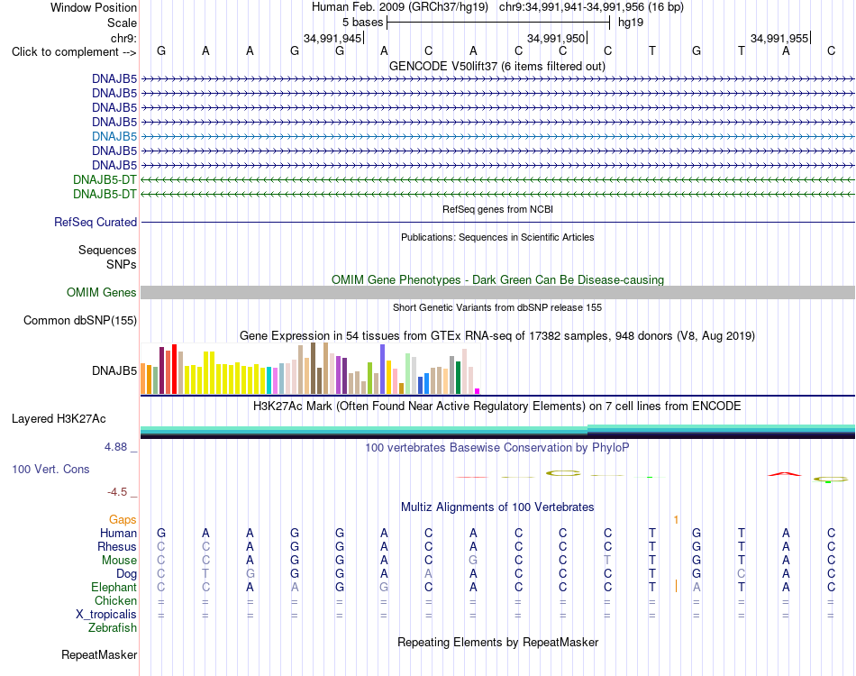The width and height of the screenshot is (856, 676).
Task: Click the position text chr9:34,991,941-34,991,956 (16 bp)
Action: (591, 7)
